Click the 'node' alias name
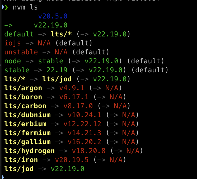 tap(13, 61)
